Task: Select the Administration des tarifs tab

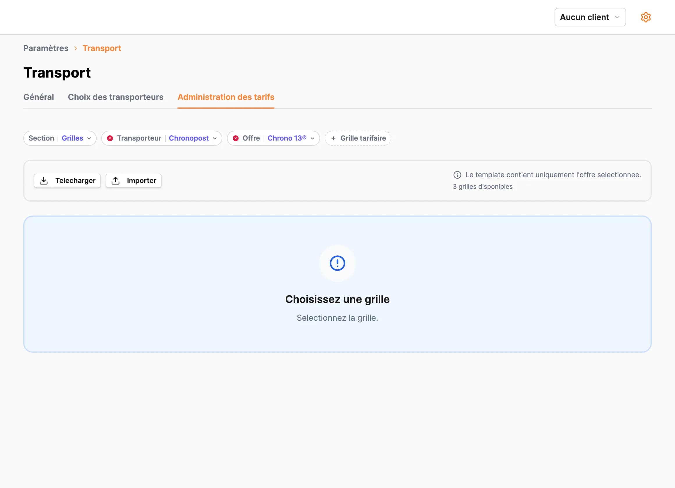Action: point(226,97)
